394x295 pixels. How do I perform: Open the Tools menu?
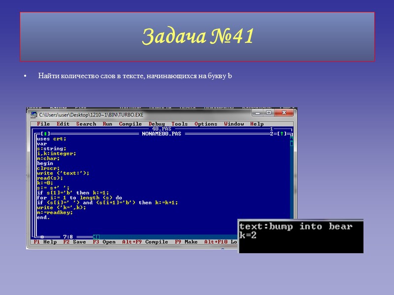pyautogui.click(x=179, y=124)
